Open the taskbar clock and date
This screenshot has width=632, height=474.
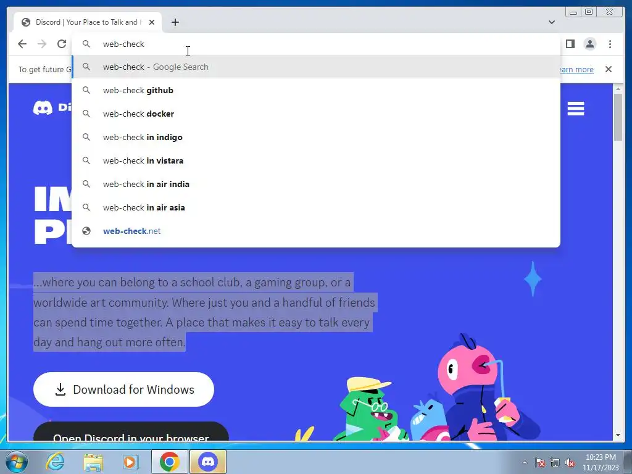point(601,462)
